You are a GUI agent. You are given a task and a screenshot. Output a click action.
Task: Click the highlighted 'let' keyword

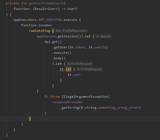click(68, 69)
